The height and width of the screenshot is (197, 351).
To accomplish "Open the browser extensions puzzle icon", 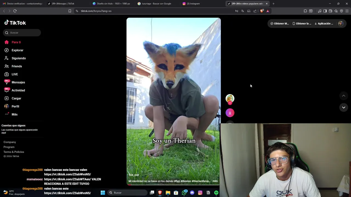I will [x=305, y=11].
